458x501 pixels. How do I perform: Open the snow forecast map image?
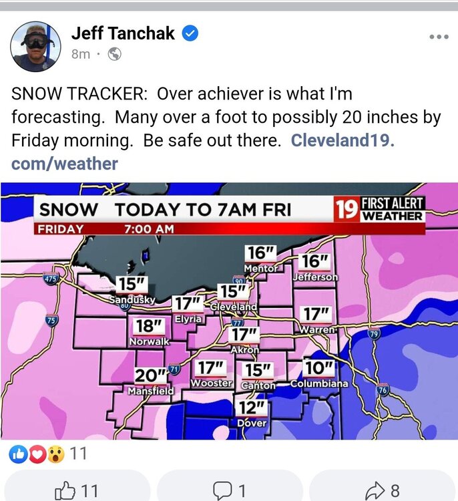click(x=229, y=311)
